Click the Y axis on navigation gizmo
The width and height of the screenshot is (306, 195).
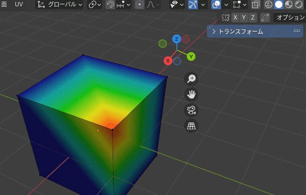pyautogui.click(x=191, y=57)
